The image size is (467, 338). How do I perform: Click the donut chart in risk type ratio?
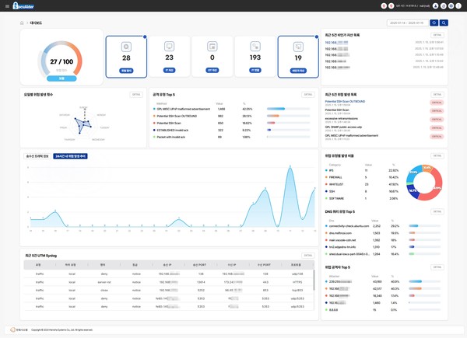(x=423, y=183)
